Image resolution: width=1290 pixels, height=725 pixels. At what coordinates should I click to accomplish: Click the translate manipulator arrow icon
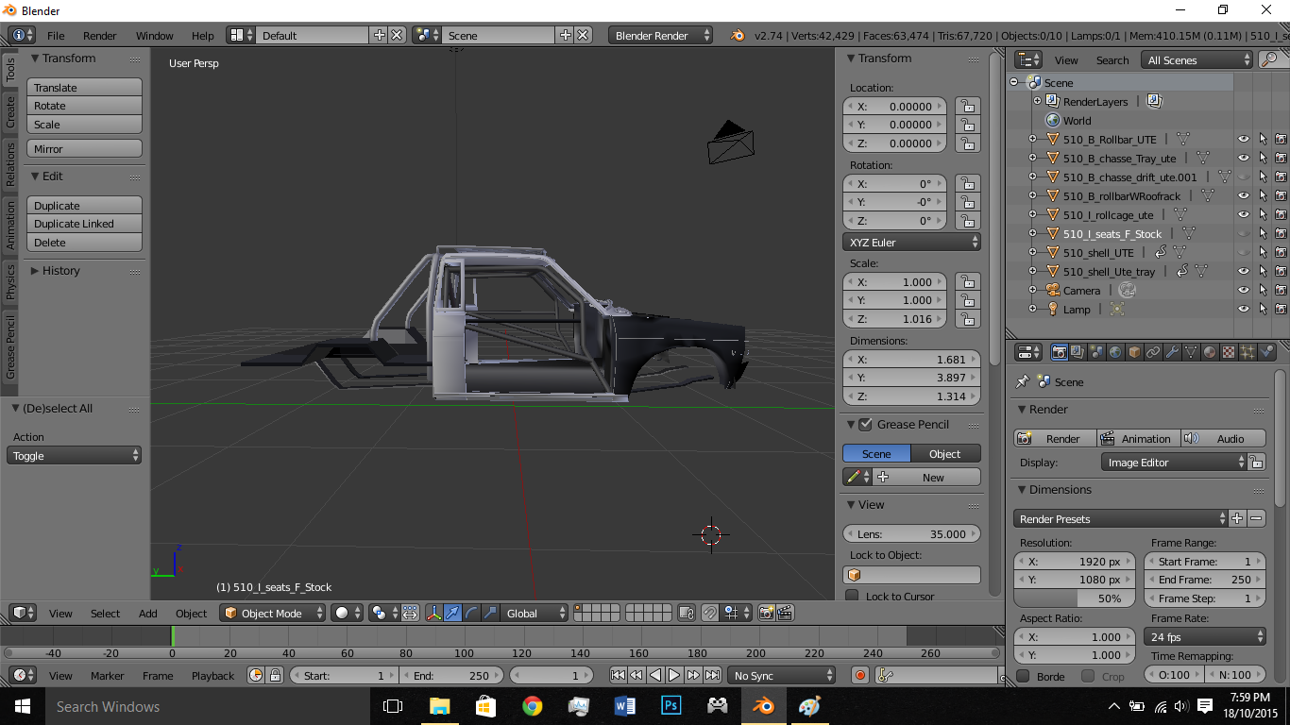pos(453,613)
